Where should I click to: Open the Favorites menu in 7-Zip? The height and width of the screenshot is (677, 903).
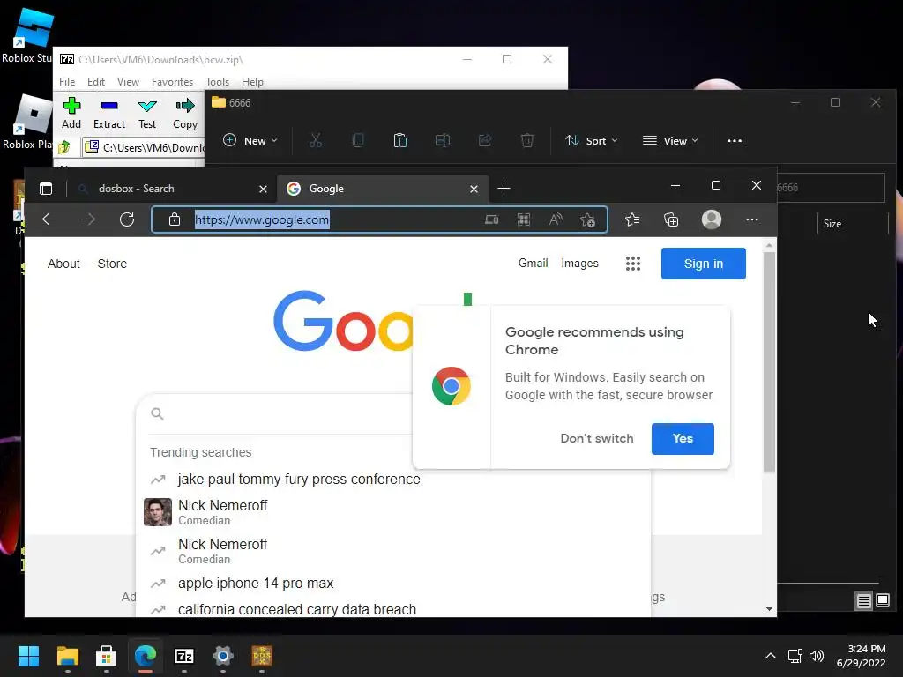(x=172, y=82)
